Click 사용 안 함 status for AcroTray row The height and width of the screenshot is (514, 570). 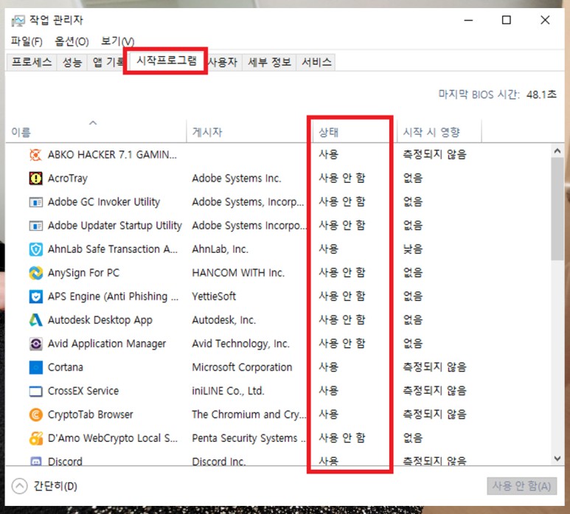341,178
